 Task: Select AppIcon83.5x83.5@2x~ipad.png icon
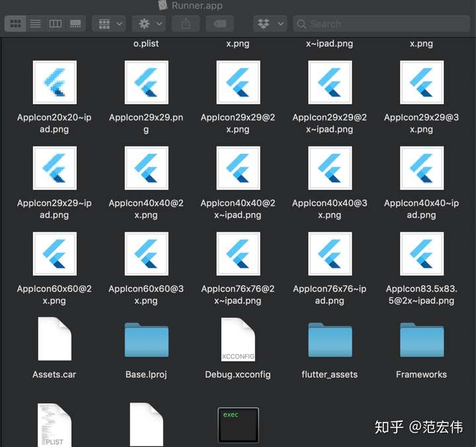coord(422,254)
